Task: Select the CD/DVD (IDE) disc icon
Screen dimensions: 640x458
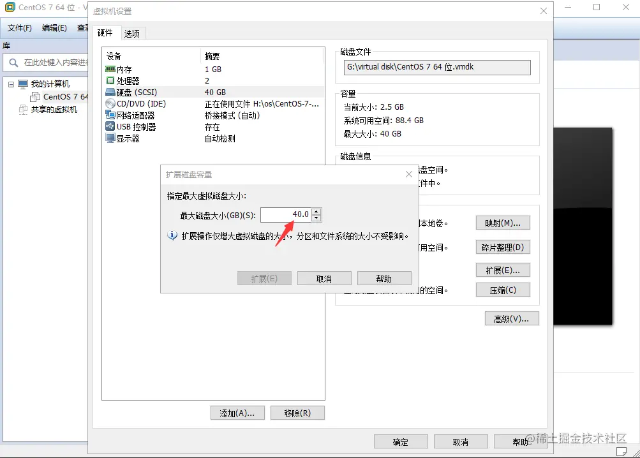Action: pos(110,104)
